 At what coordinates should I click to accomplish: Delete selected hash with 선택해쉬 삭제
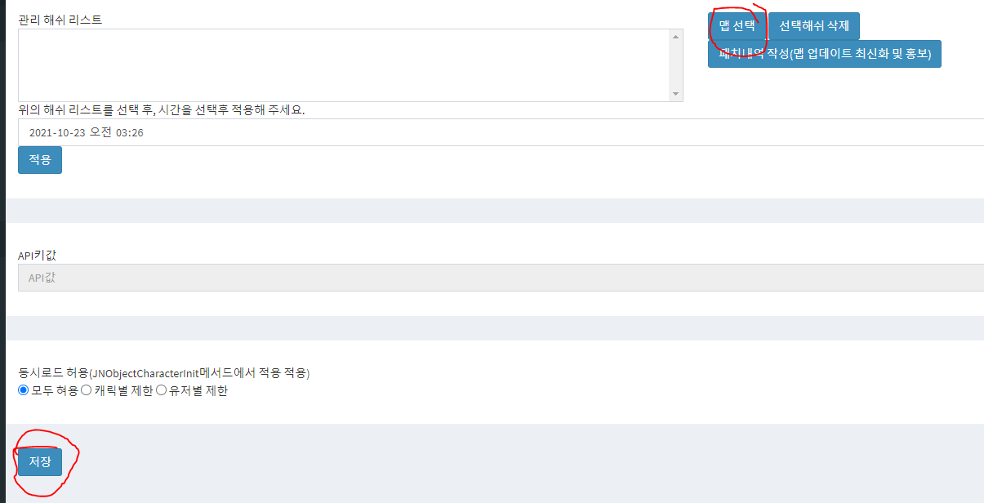814,25
